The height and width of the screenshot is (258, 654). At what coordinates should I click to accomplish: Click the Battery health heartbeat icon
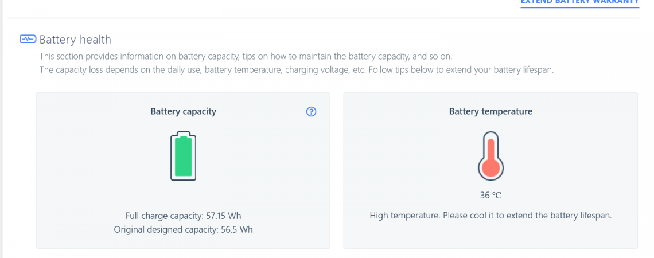28,40
